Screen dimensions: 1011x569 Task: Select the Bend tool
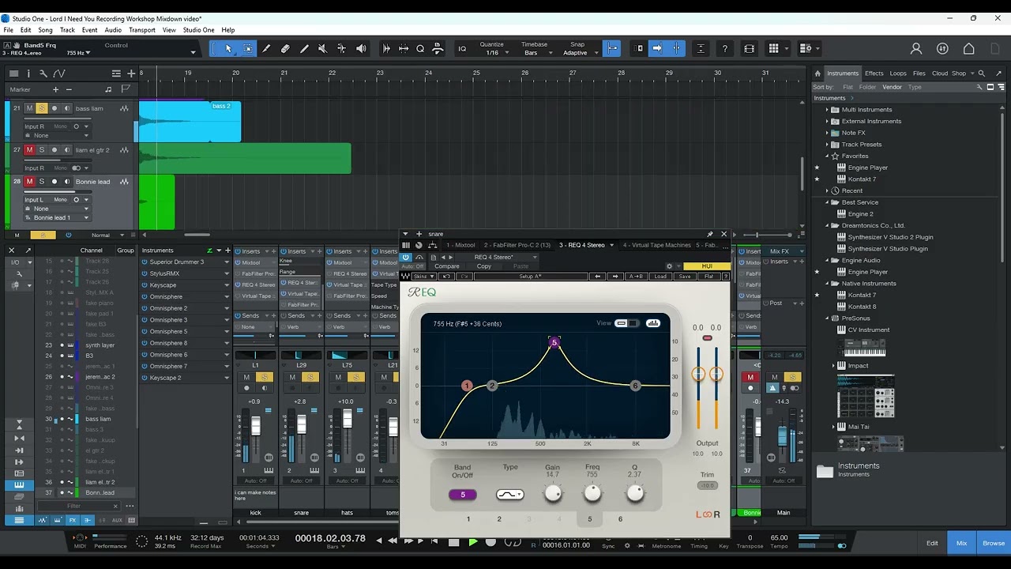(x=341, y=49)
